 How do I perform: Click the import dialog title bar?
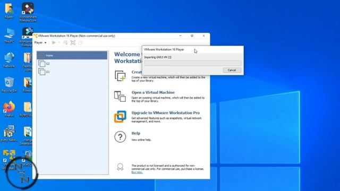pos(193,49)
